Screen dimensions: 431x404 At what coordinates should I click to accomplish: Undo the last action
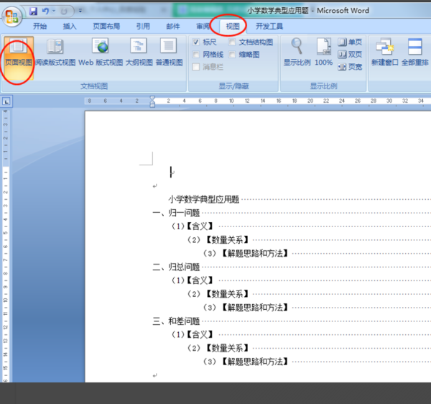tap(45, 12)
